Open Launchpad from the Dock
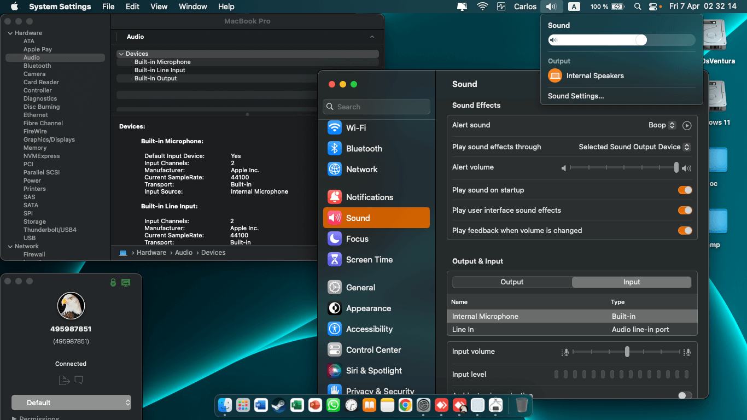The width and height of the screenshot is (747, 420). coord(243,405)
